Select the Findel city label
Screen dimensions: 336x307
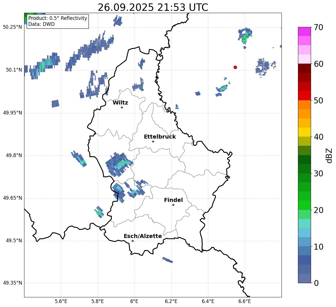[173, 200]
